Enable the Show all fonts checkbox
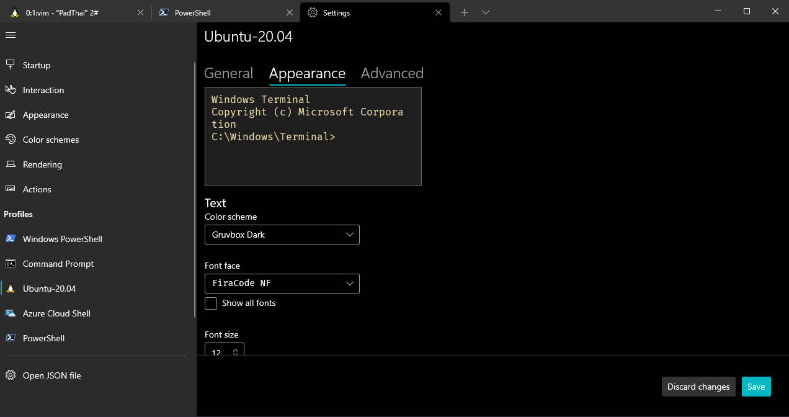 211,303
